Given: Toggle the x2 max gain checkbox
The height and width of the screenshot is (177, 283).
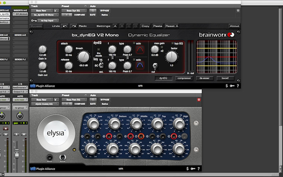Looking at the screenshot, I should 162,48.
